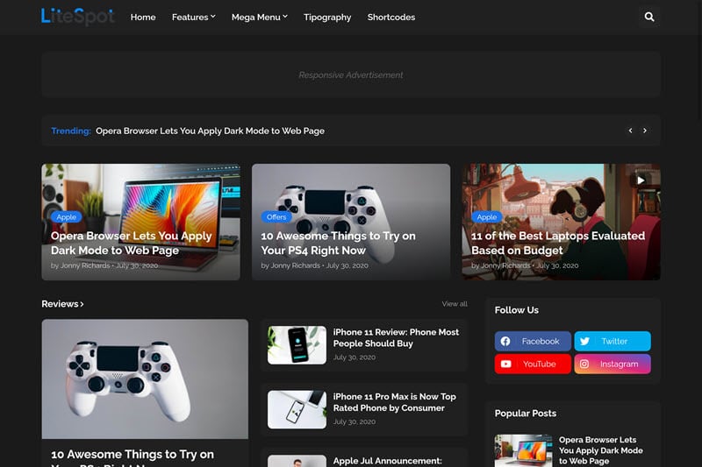Click the YouTube play icon
The height and width of the screenshot is (467, 702).
[506, 364]
